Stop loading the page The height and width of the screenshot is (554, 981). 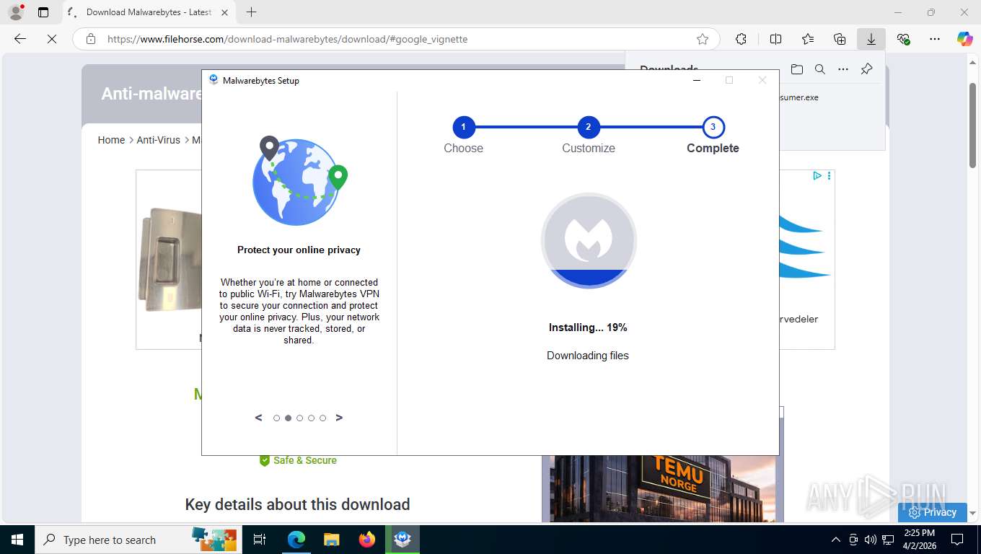coord(52,39)
